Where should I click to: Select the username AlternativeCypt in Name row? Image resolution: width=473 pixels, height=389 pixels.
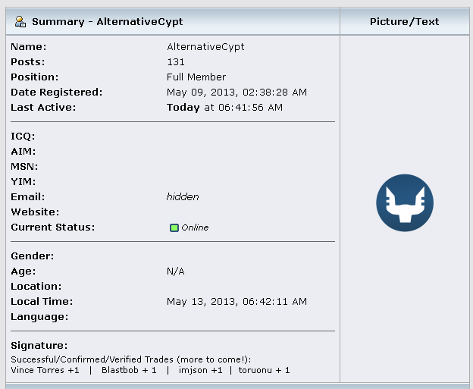[x=205, y=47]
